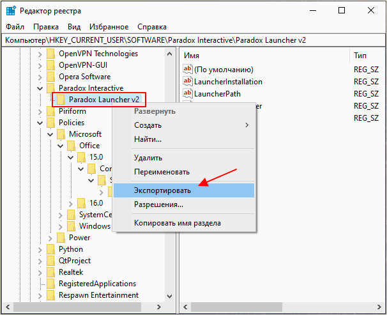This screenshot has width=387, height=315.
Task: Select the LauncherInstallation value name
Action: (x=228, y=82)
